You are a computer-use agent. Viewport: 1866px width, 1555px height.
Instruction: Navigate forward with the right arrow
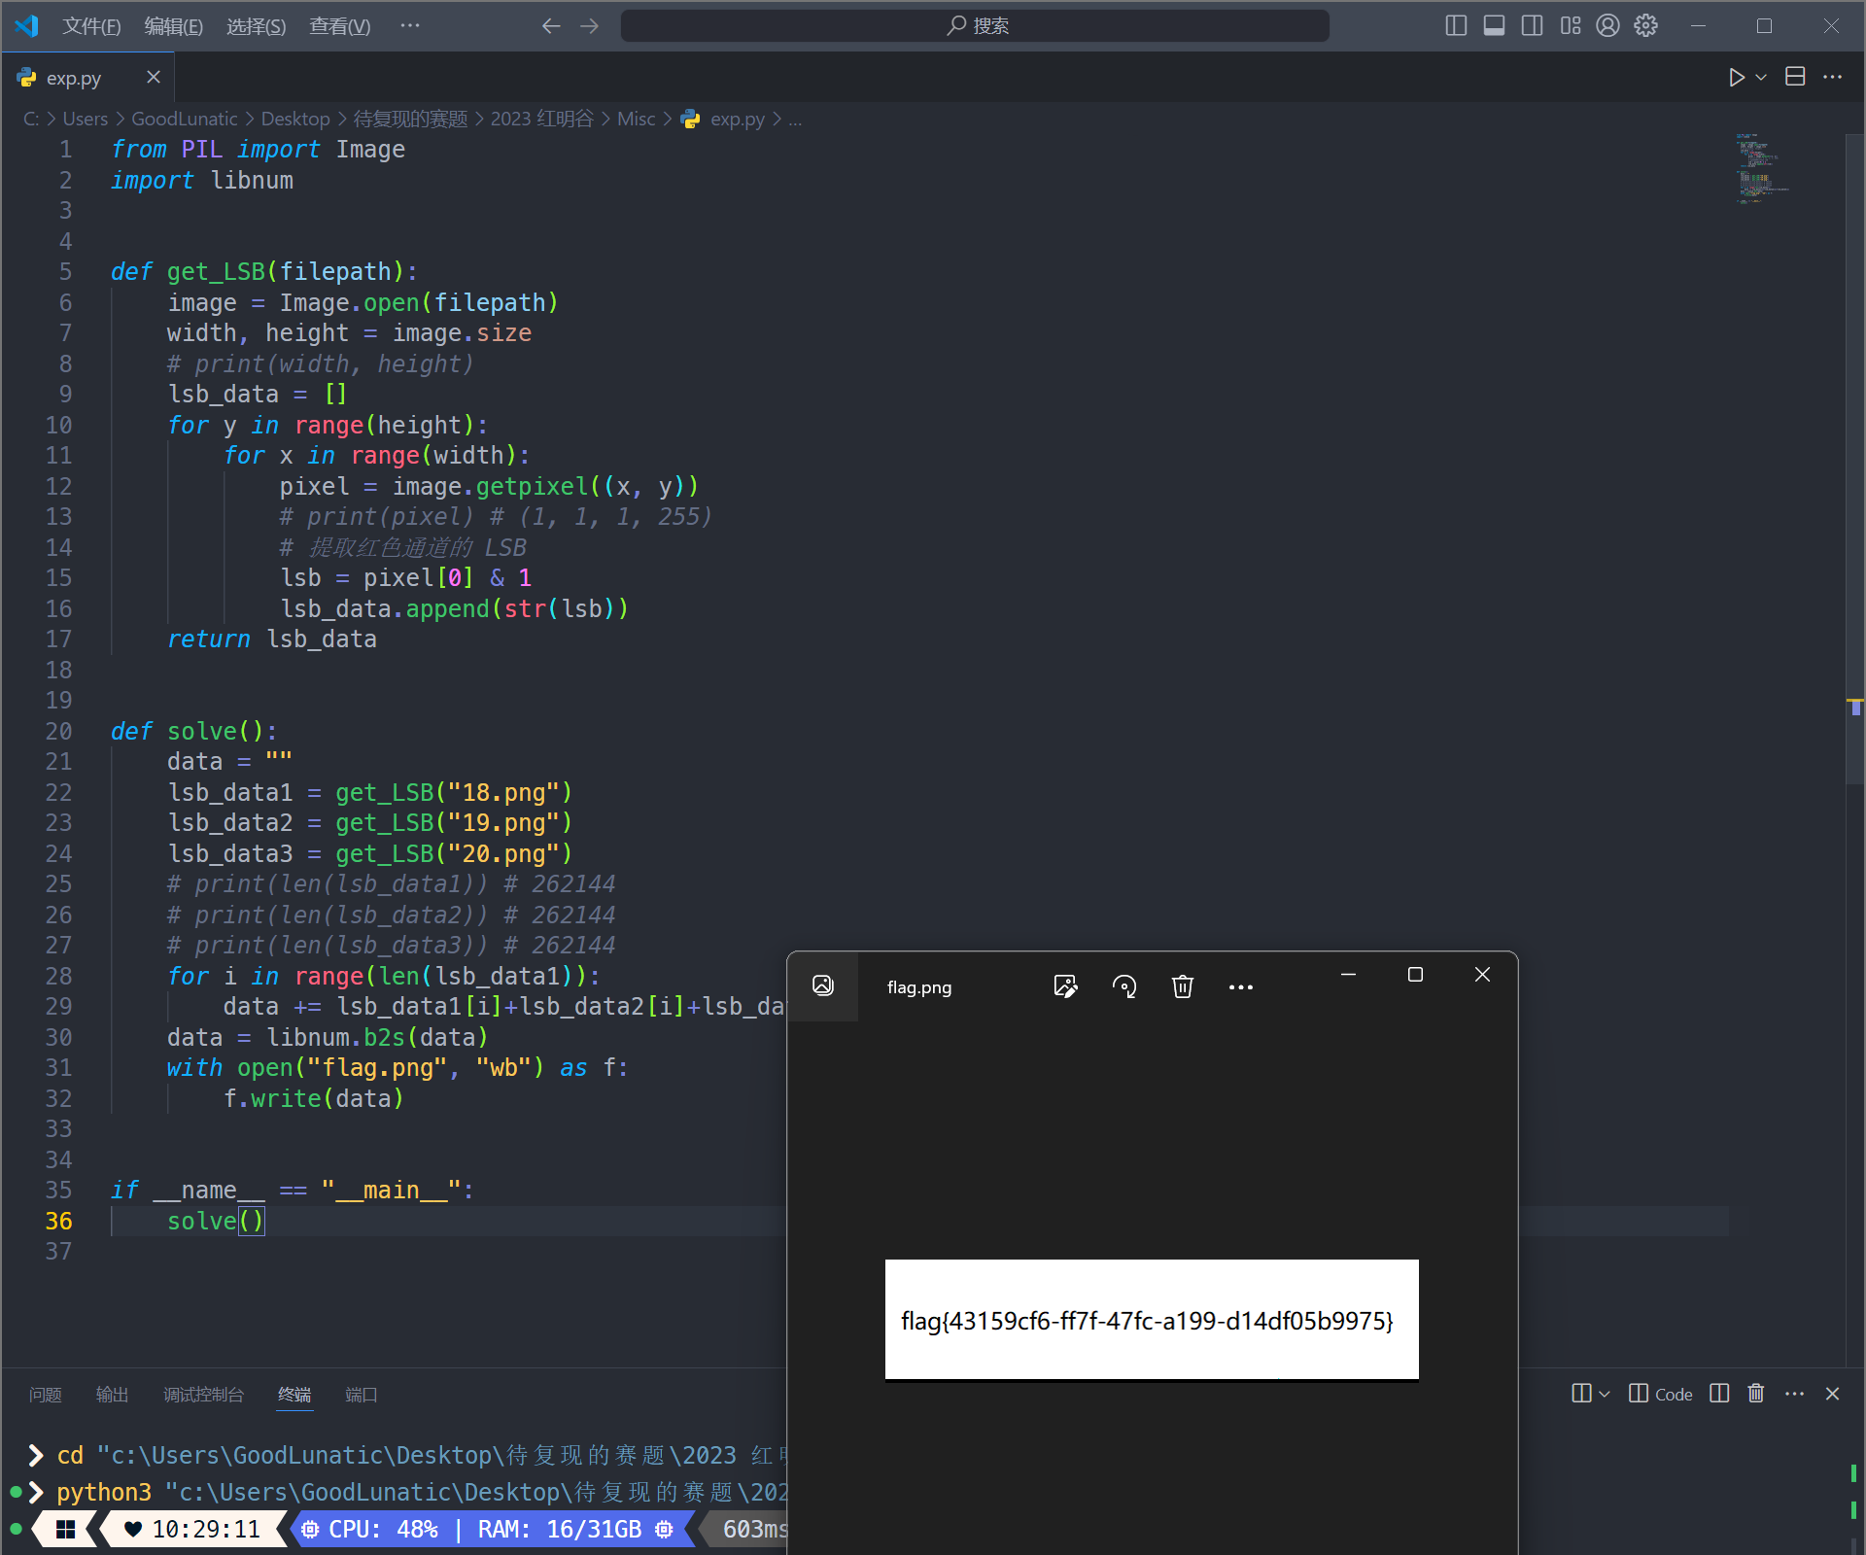click(x=590, y=26)
